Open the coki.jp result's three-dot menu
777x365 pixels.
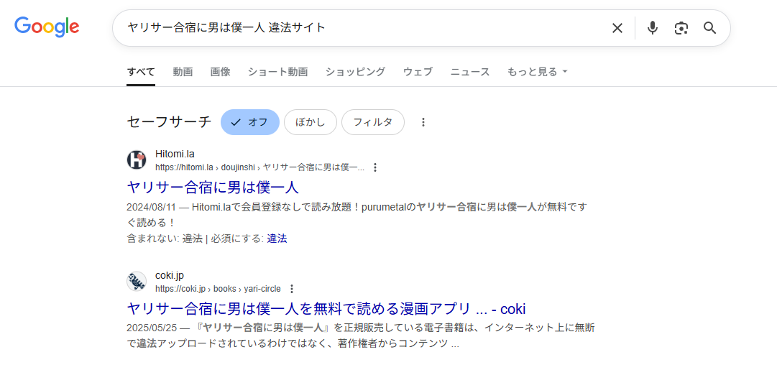click(x=292, y=289)
